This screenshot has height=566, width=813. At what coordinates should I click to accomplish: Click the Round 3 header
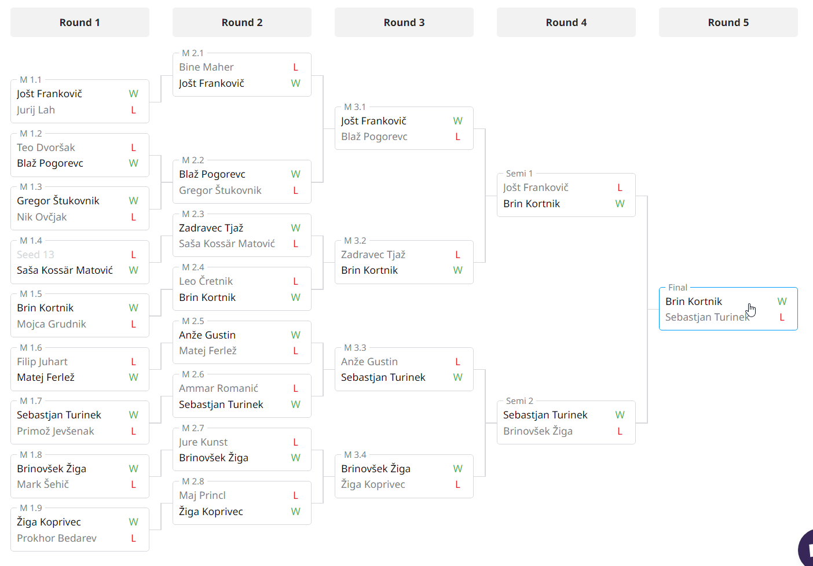[404, 23]
